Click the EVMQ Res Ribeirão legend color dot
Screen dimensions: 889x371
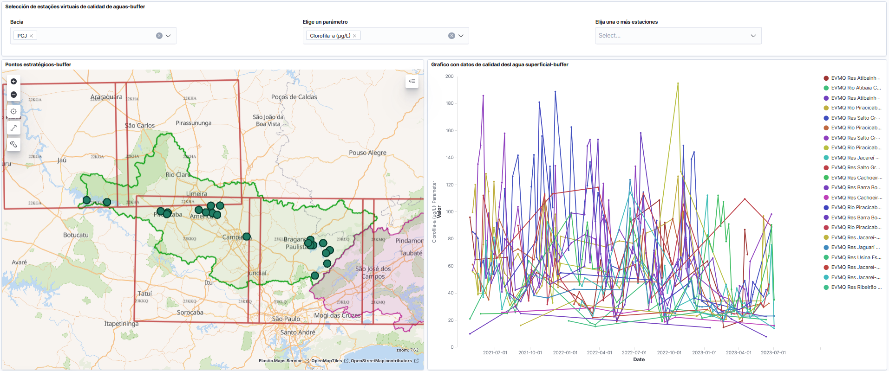[826, 288]
